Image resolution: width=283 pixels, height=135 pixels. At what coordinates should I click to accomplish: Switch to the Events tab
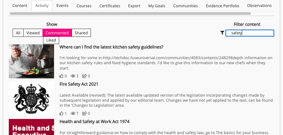63,6
